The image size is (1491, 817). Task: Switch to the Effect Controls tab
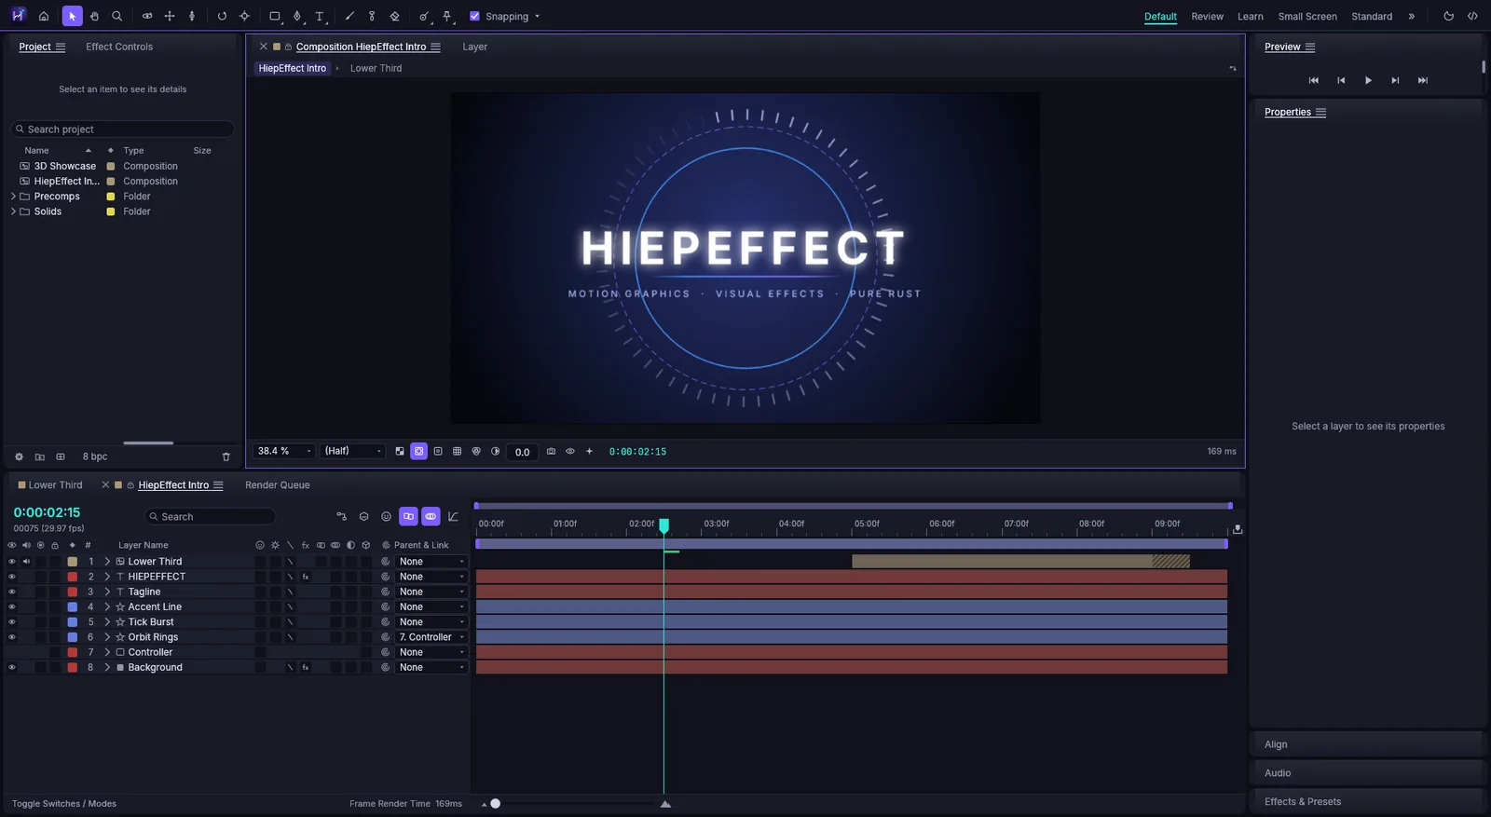(119, 47)
